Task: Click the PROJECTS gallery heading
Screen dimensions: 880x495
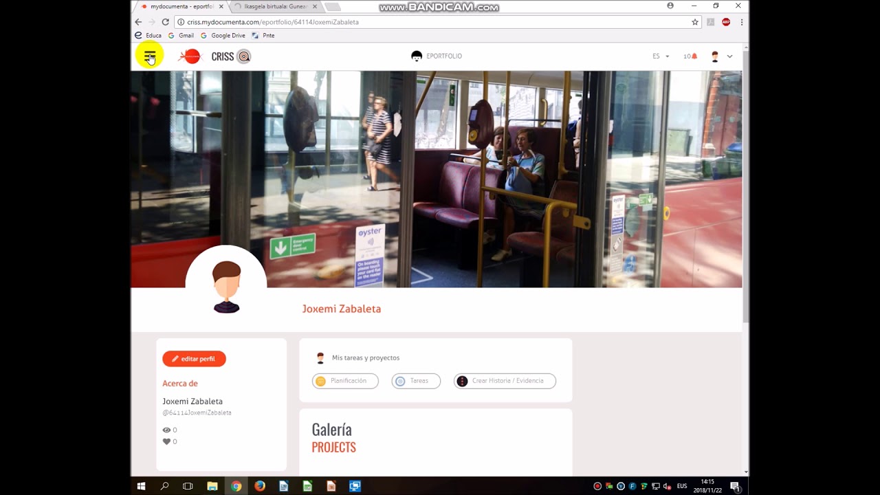Action: pos(333,447)
